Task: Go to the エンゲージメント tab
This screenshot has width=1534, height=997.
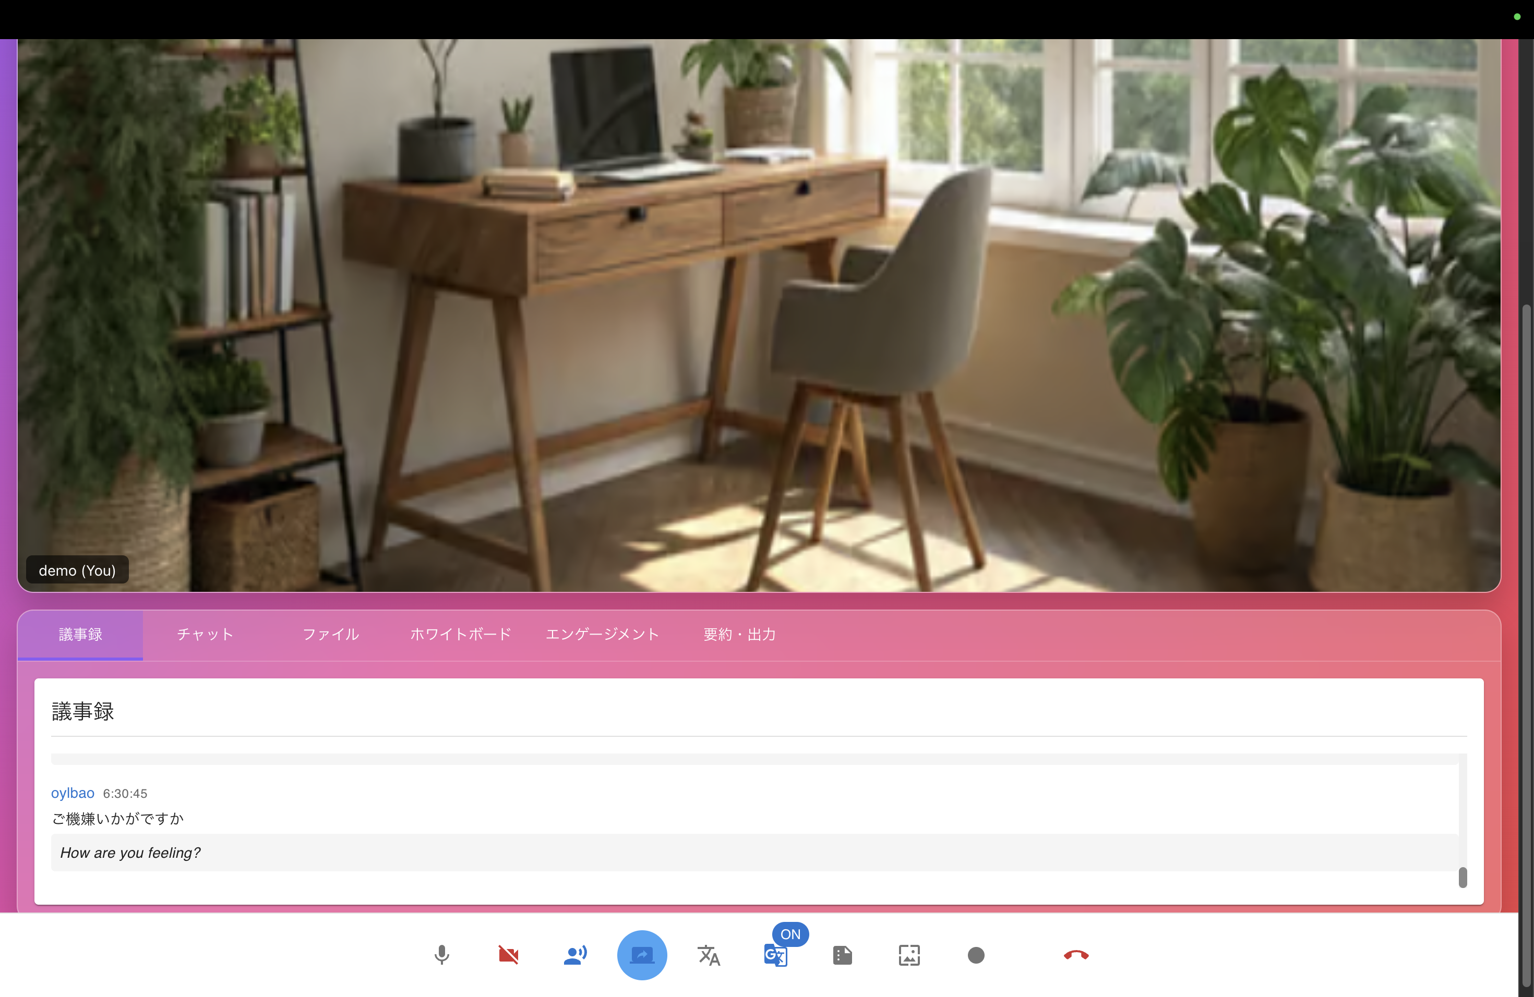Action: 602,635
